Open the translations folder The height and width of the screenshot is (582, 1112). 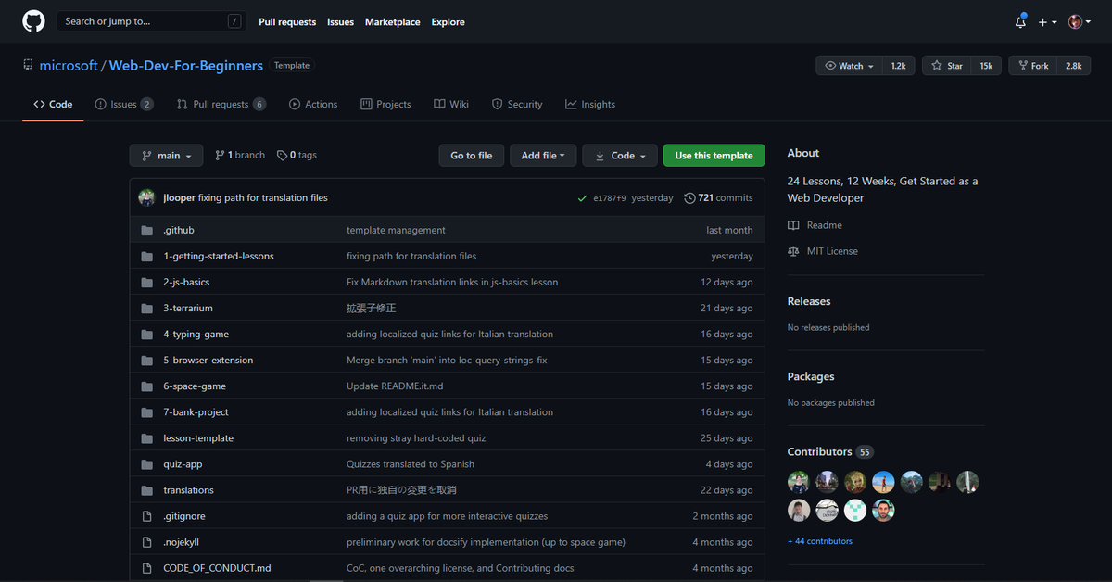click(x=188, y=489)
